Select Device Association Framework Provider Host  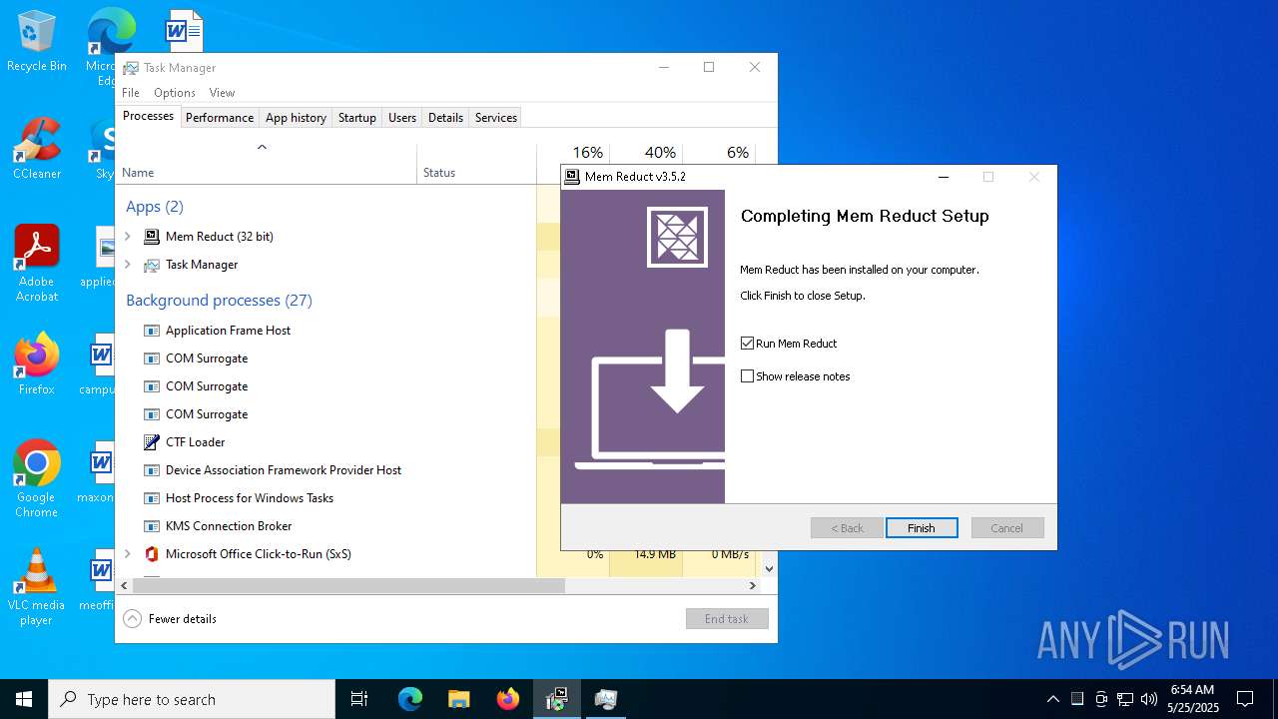[x=284, y=470]
